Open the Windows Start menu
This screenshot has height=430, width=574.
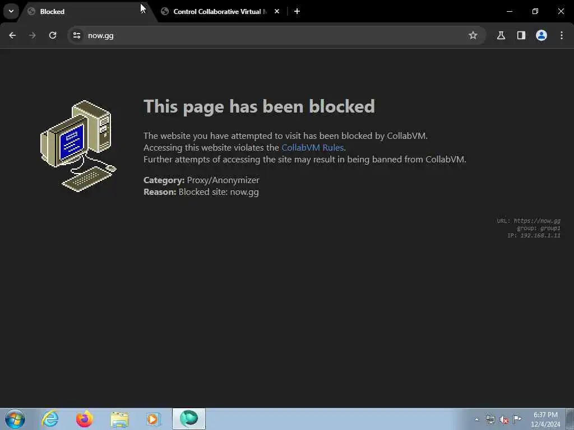tap(15, 419)
